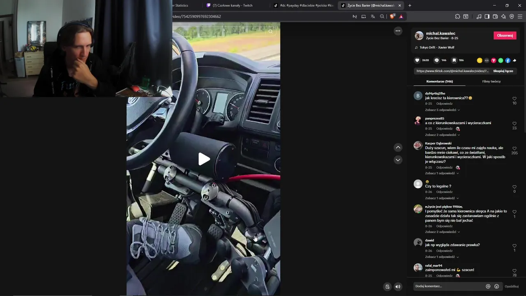Open michal.kawalec profile avatar
This screenshot has width=526, height=296.
[x=419, y=35]
